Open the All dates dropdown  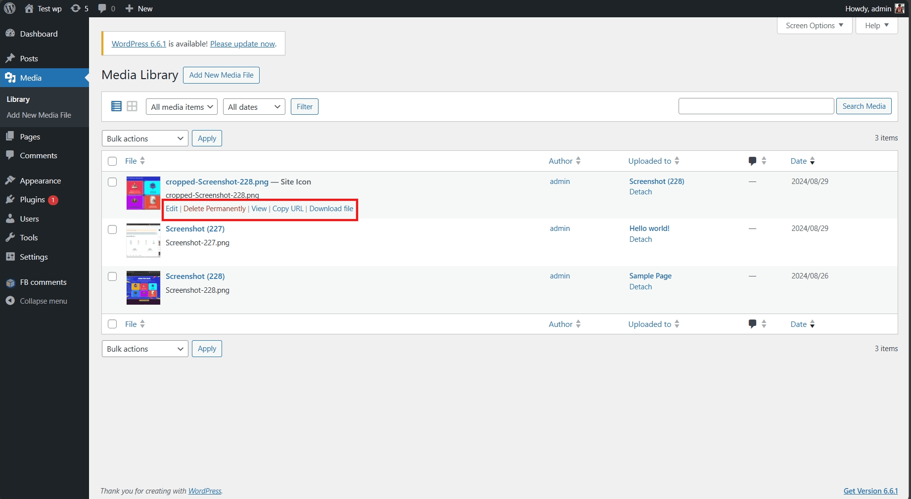click(253, 106)
